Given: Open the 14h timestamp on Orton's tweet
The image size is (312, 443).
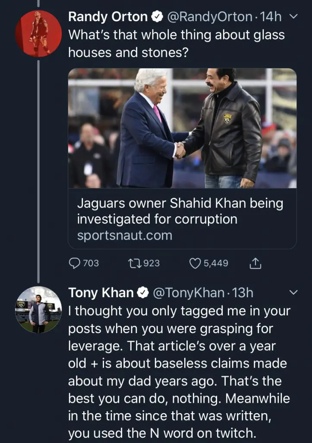Looking at the screenshot, I should 271,17.
